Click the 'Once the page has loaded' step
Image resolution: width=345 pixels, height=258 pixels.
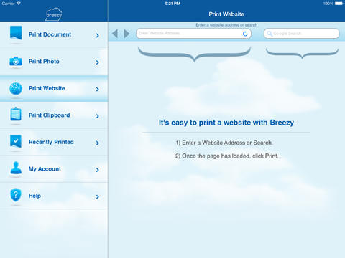226,156
